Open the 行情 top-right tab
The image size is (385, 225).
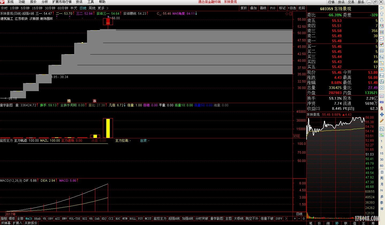click(x=331, y=2)
